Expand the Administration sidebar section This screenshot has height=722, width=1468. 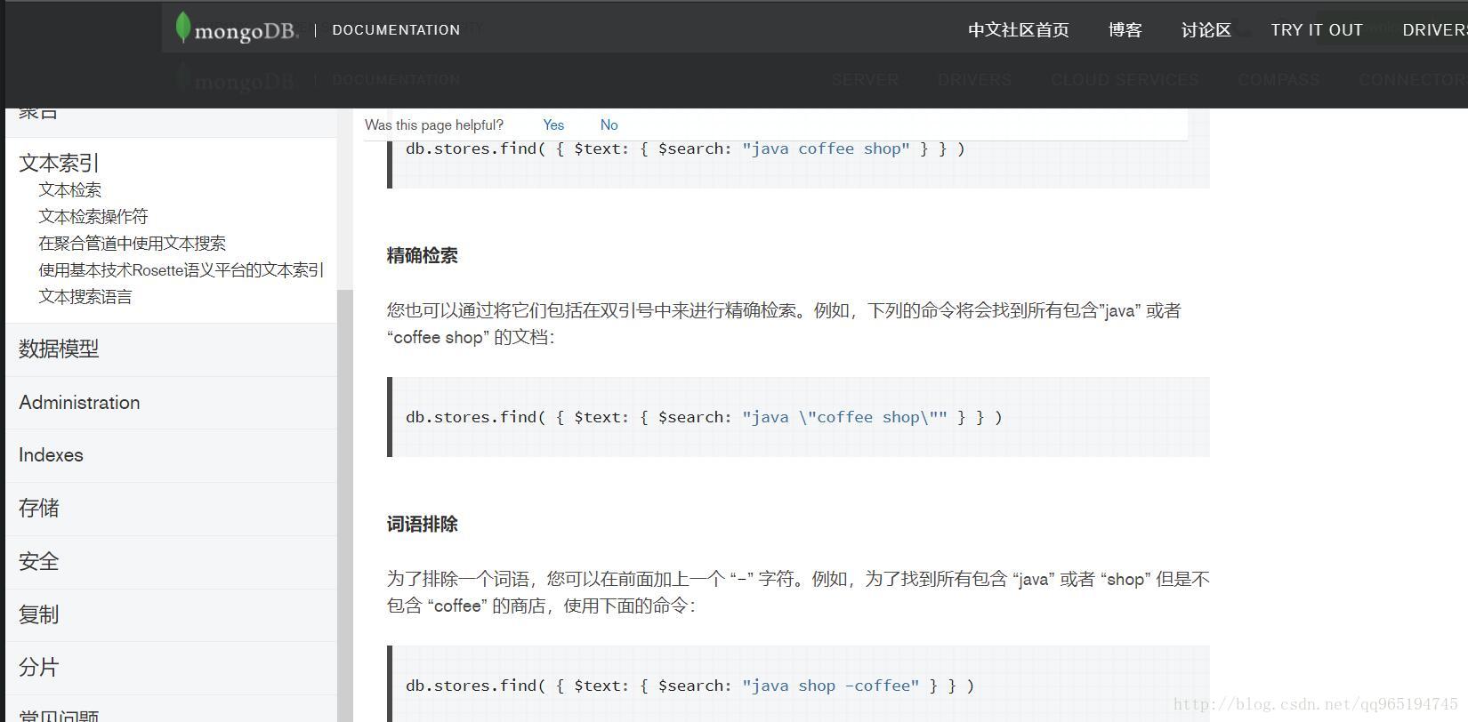pos(171,403)
